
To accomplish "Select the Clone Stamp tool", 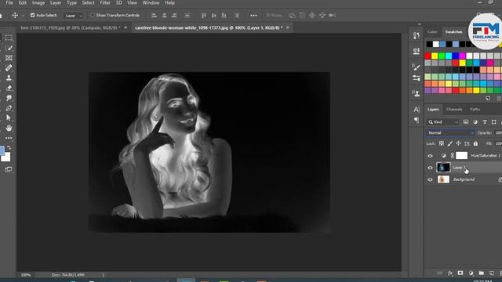I will (x=9, y=78).
